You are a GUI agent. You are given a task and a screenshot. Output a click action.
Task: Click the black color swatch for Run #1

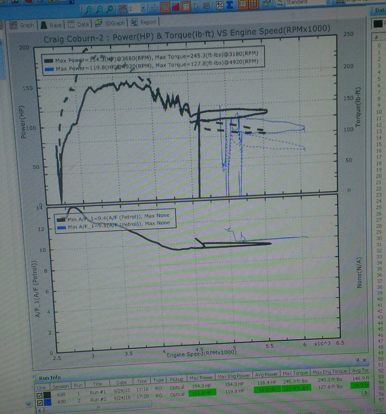[x=47, y=395]
